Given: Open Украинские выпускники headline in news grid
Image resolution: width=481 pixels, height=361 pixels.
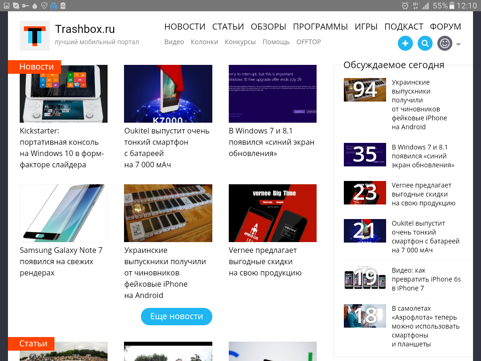Looking at the screenshot, I should point(165,273).
